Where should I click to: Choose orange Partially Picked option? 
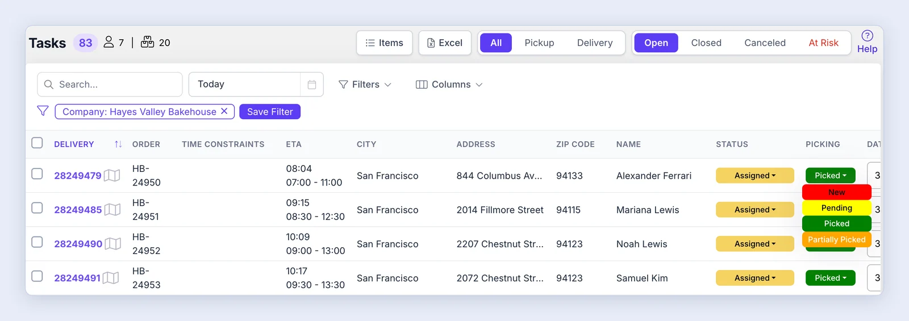point(836,239)
